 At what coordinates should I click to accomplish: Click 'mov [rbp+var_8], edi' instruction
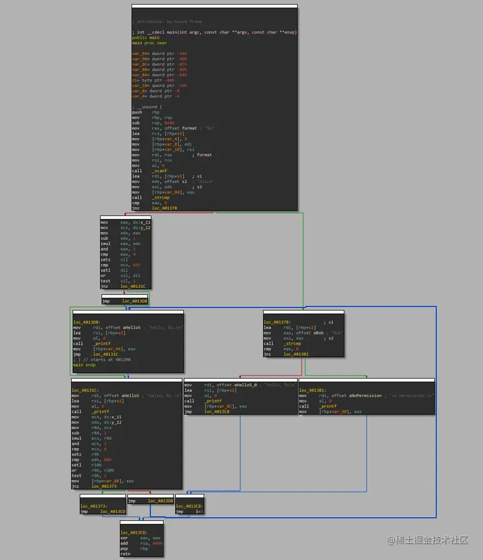click(x=162, y=144)
